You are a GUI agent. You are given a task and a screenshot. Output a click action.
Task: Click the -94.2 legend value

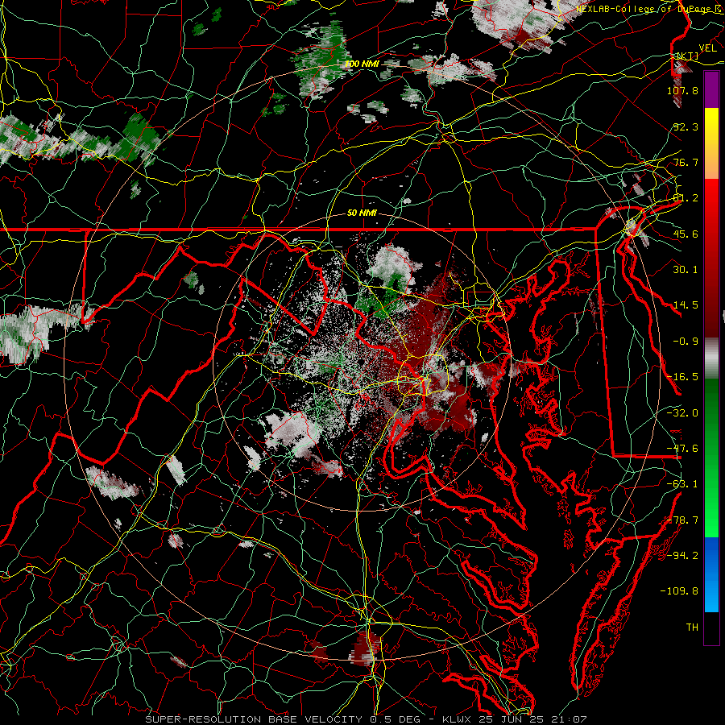pyautogui.click(x=682, y=556)
